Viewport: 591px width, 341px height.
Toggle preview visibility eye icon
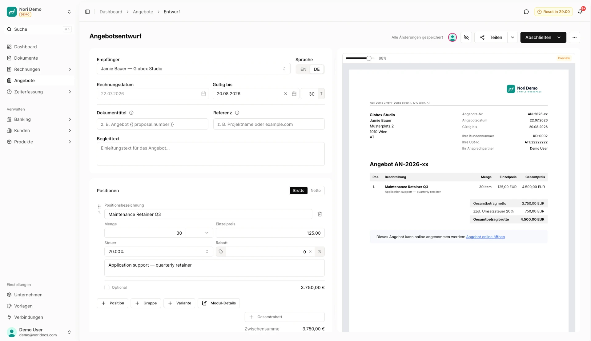click(466, 37)
